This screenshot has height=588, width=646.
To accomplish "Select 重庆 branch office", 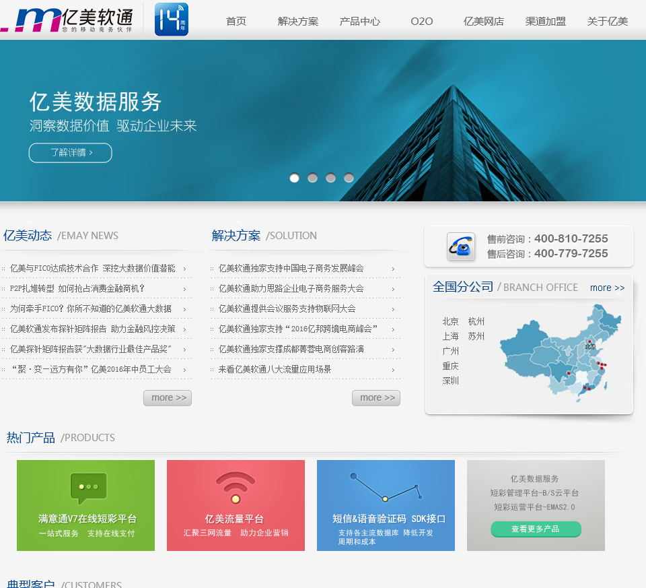I will tap(450, 366).
